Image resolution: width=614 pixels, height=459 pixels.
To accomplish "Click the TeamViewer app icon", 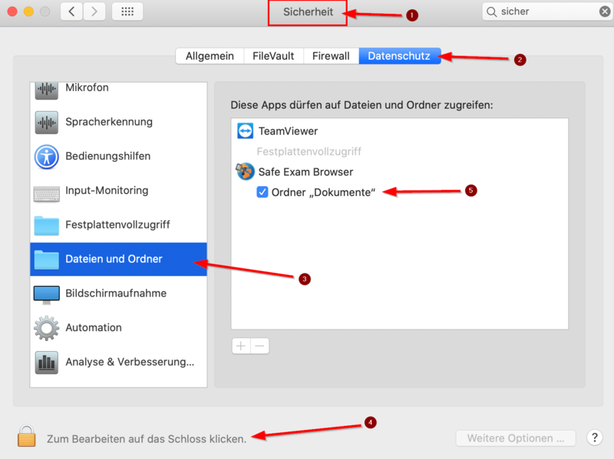I will click(x=246, y=130).
